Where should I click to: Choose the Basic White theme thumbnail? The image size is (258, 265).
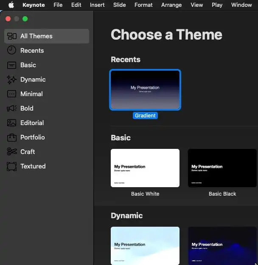pos(145,168)
